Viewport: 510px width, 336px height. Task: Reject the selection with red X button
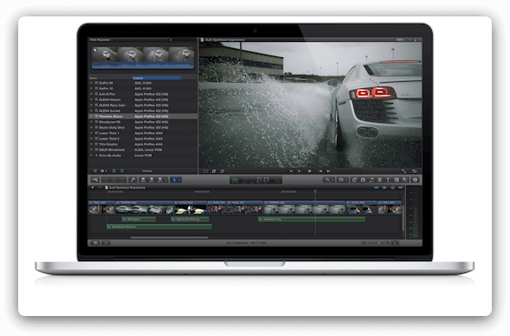click(x=122, y=180)
